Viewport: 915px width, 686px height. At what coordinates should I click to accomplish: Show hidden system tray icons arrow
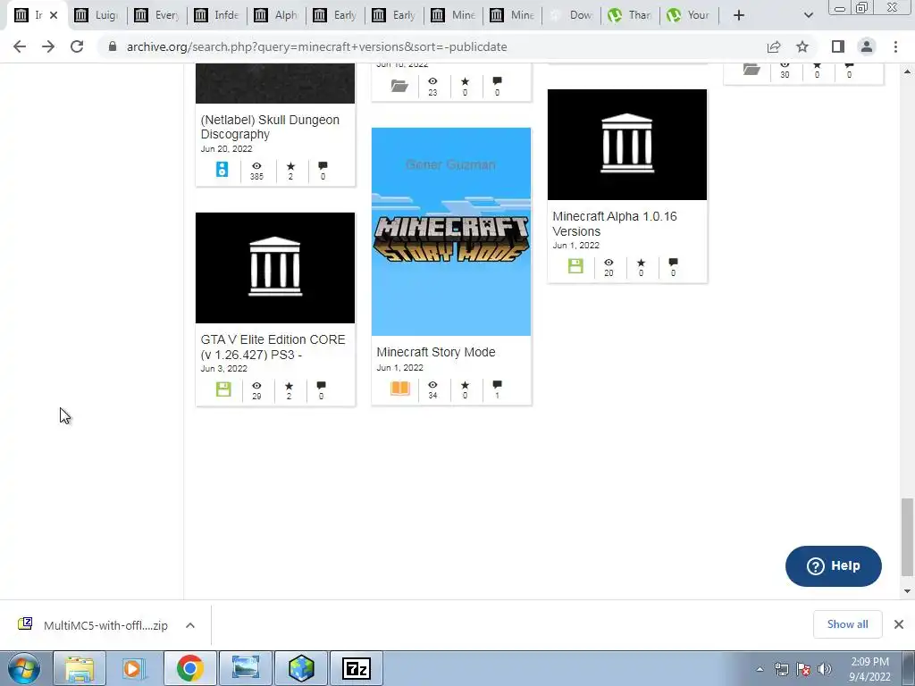(760, 669)
